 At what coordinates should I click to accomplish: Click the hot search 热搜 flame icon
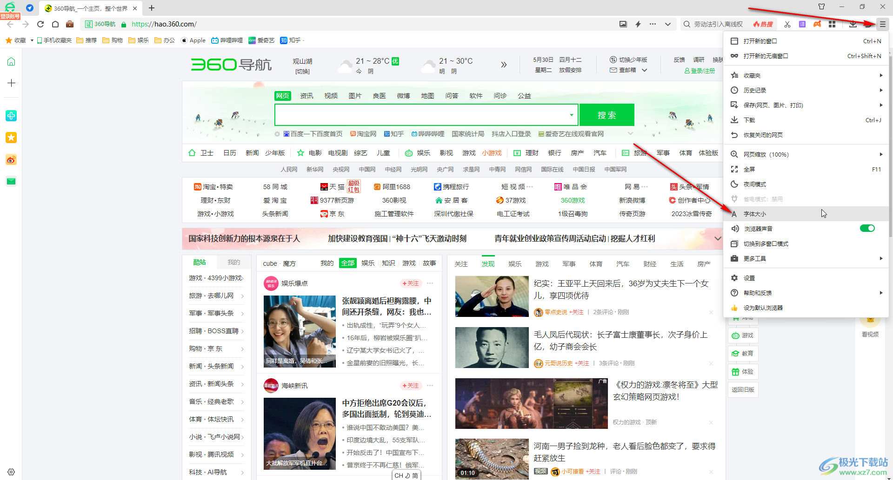(x=763, y=24)
